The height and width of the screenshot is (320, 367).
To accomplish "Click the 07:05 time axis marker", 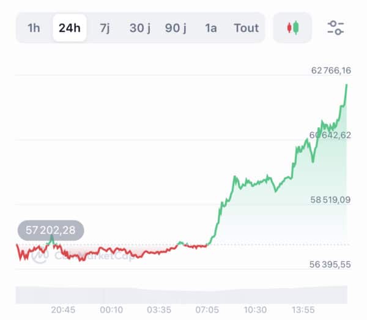I will (x=207, y=310).
